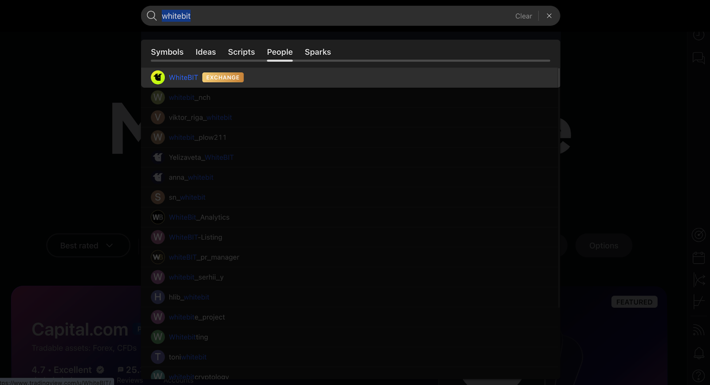Click the WB avatar of whiteBIT_pr_manager

click(x=158, y=257)
